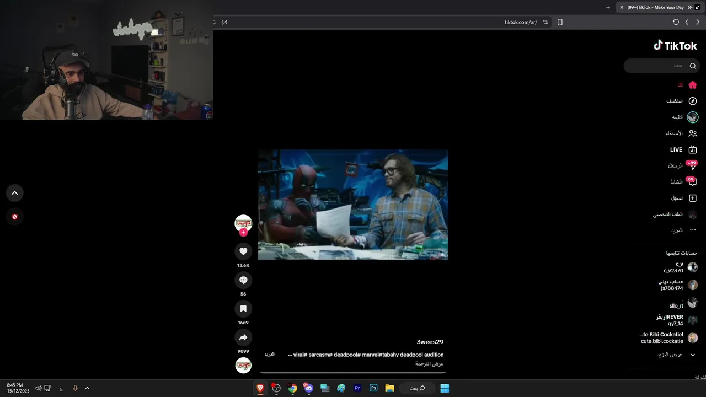Click the red mute/block icon on left
This screenshot has height=397, width=706.
15,217
